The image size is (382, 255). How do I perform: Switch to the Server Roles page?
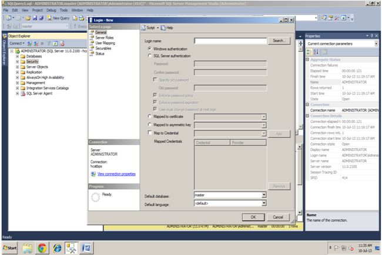pos(104,38)
